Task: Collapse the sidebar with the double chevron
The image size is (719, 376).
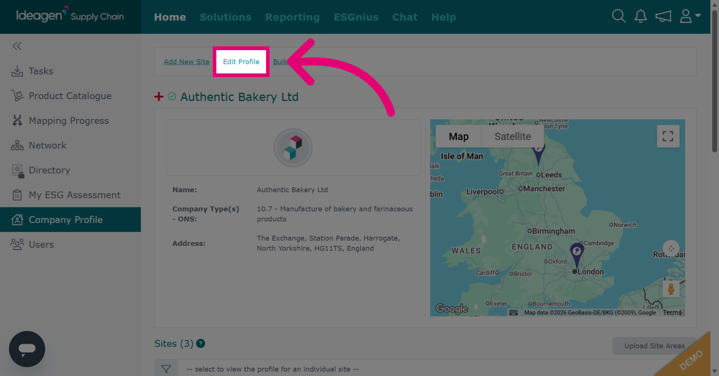Action: tap(17, 46)
